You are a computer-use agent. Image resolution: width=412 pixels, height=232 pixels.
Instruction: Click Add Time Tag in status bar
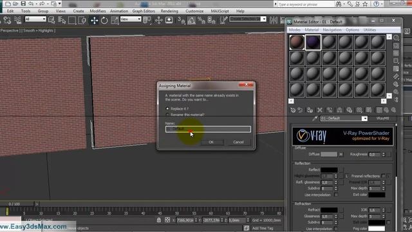tap(262, 228)
